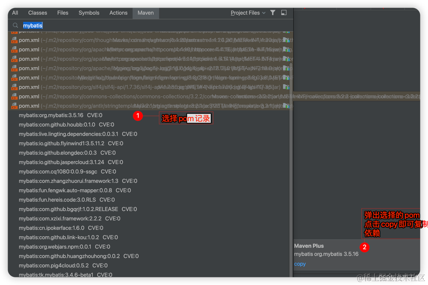
Task: Switch to the All tab
Action: point(15,13)
